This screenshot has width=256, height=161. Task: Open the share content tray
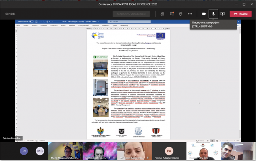(x=223, y=13)
